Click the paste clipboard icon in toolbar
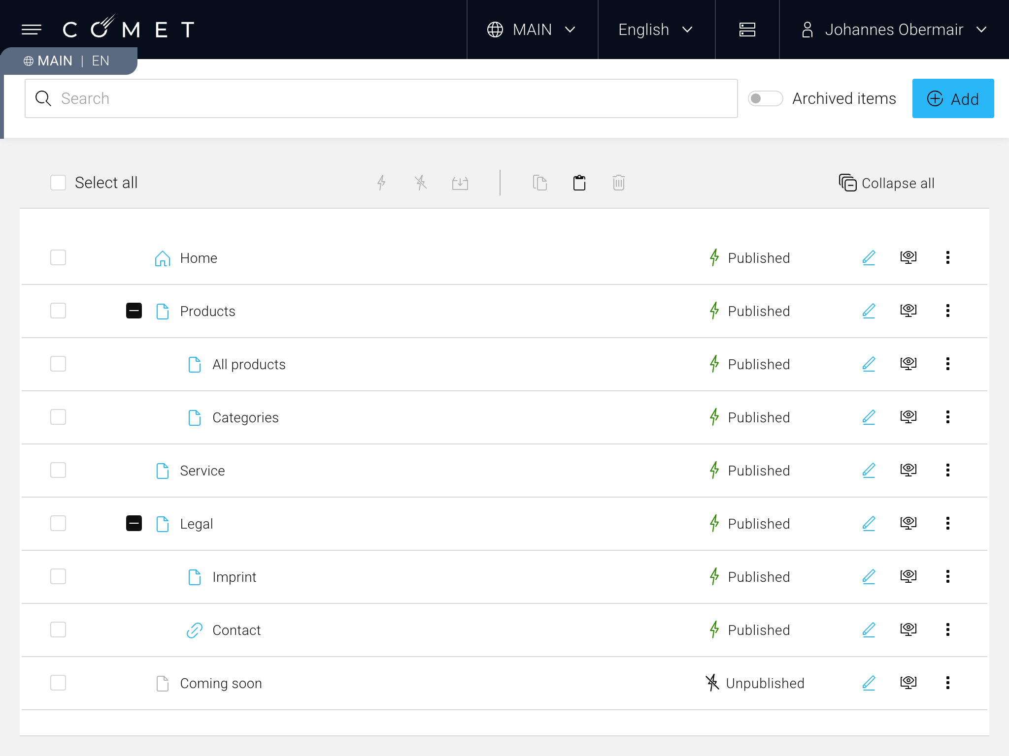 [579, 183]
